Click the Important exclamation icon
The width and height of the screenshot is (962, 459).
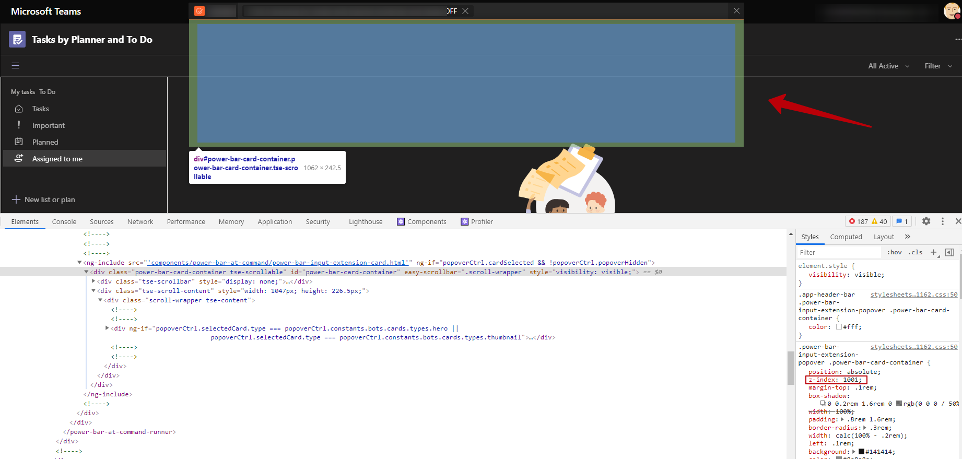(x=19, y=125)
